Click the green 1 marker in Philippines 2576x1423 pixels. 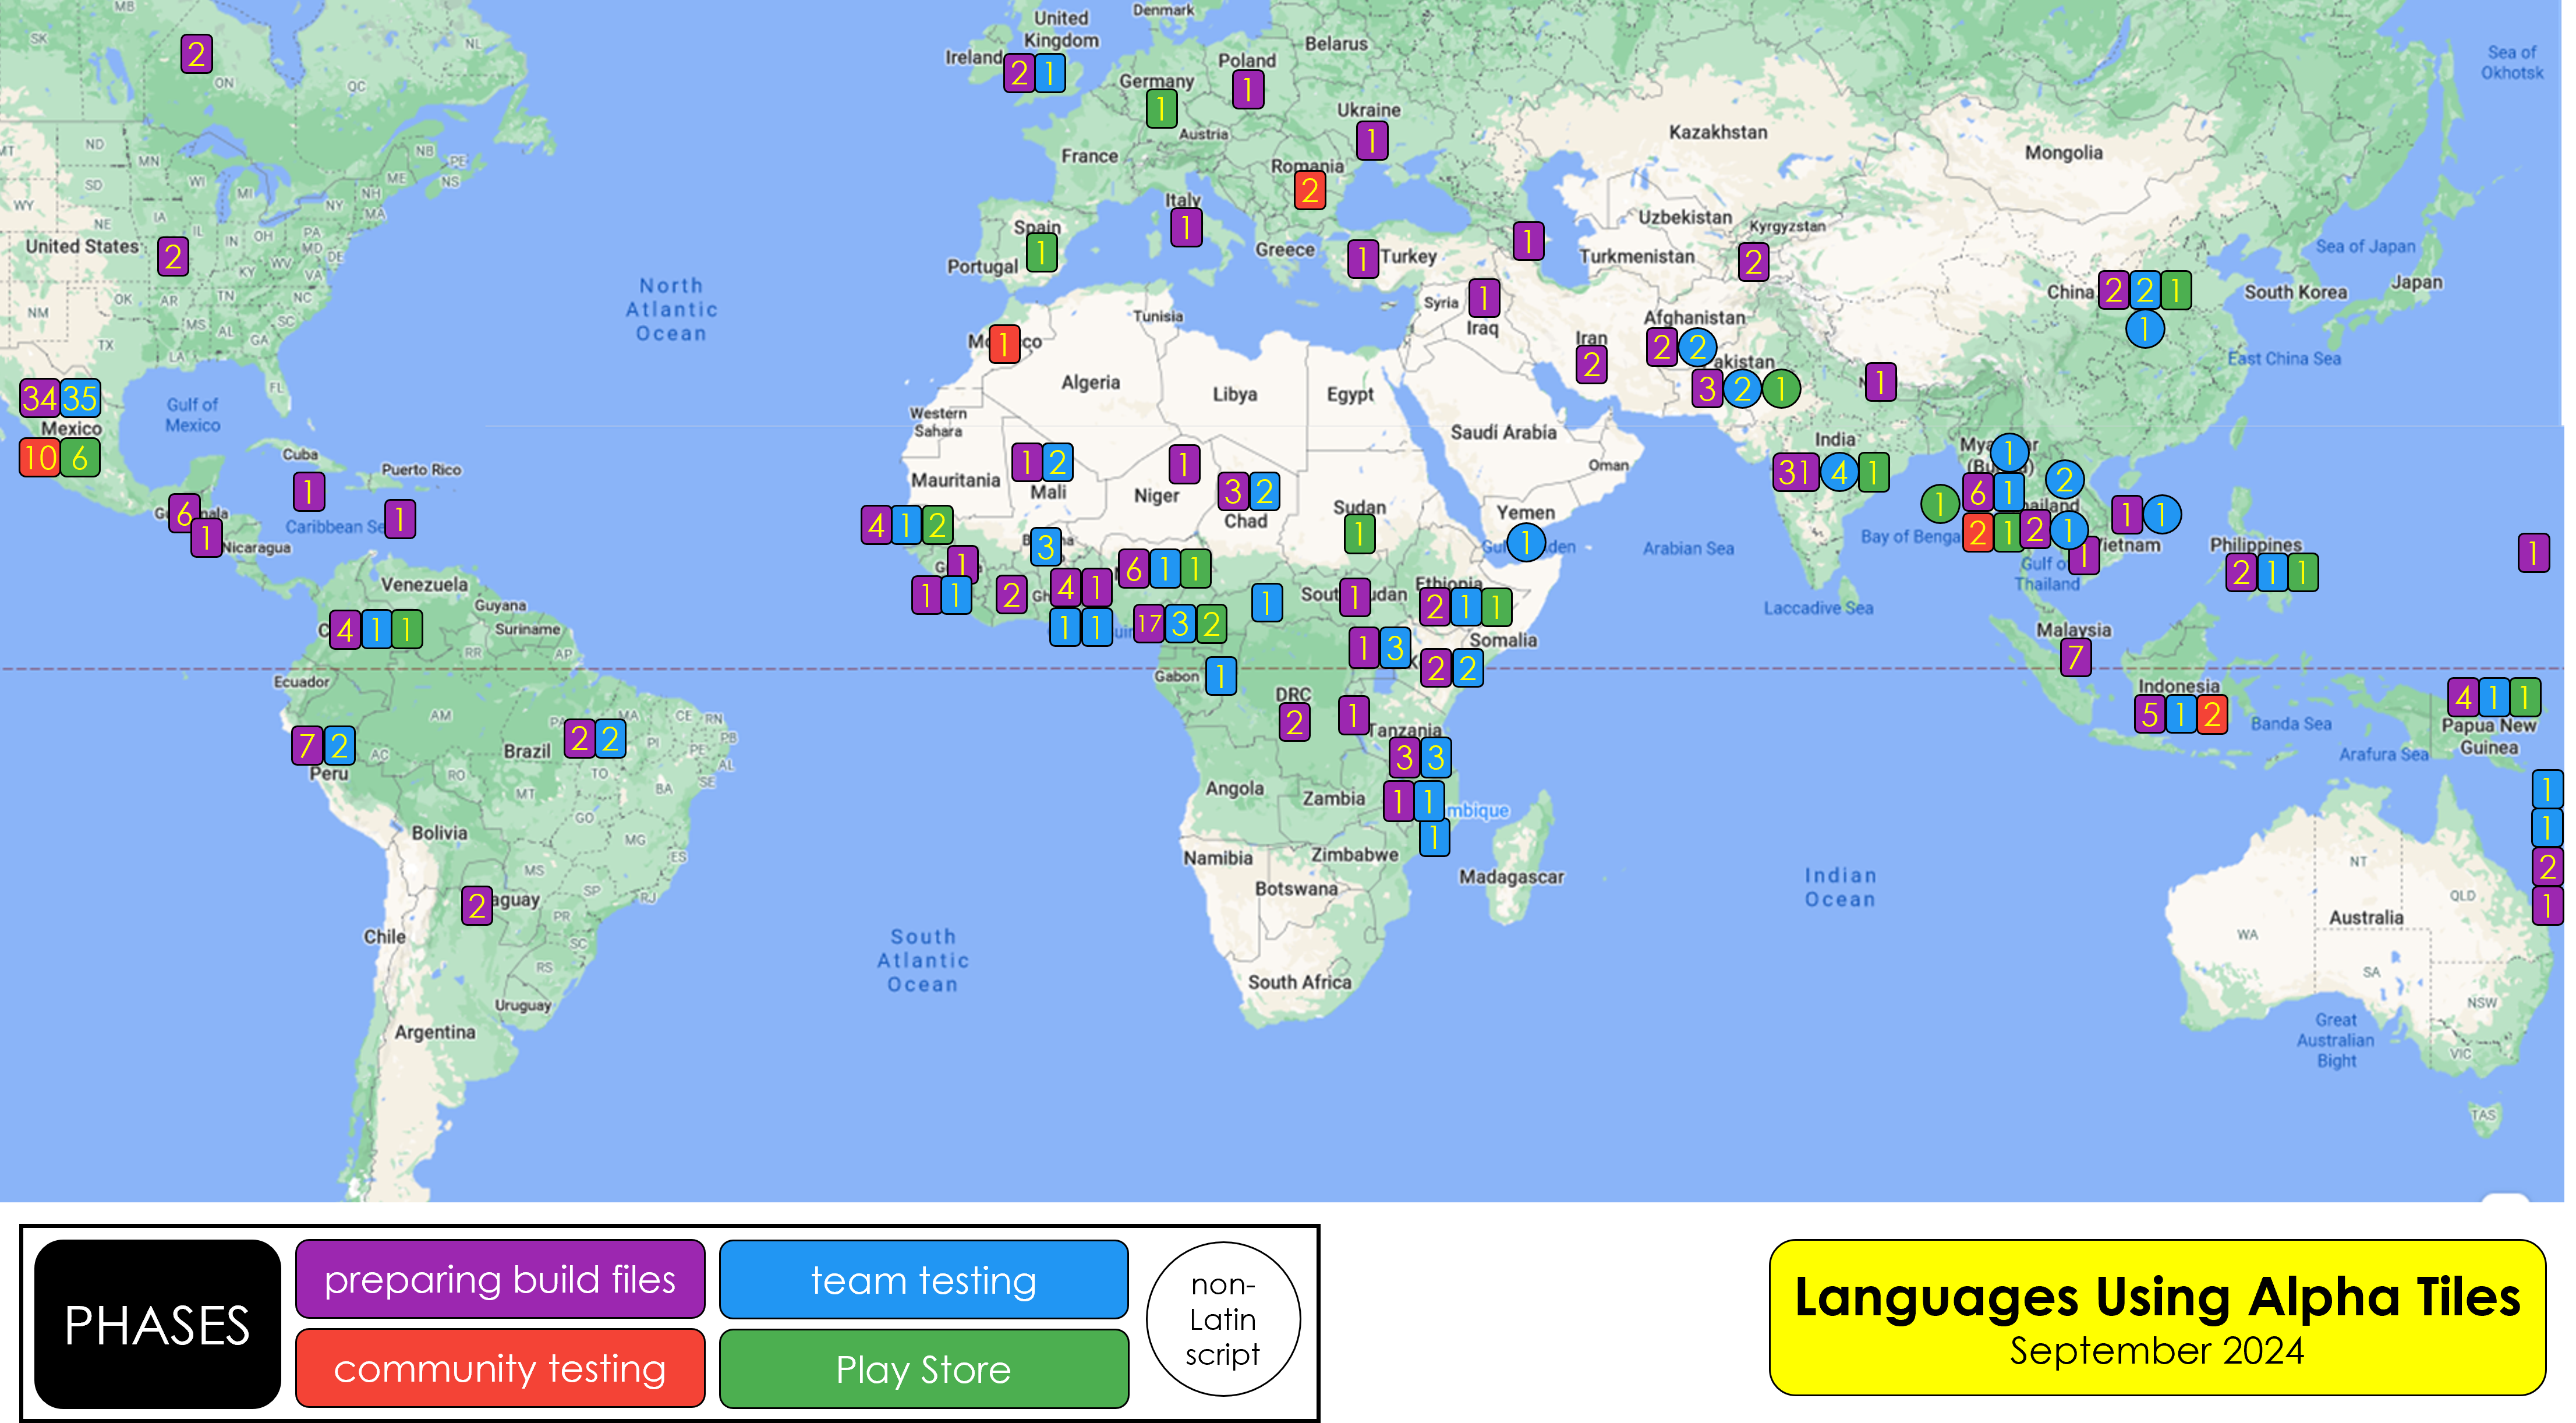(2302, 573)
